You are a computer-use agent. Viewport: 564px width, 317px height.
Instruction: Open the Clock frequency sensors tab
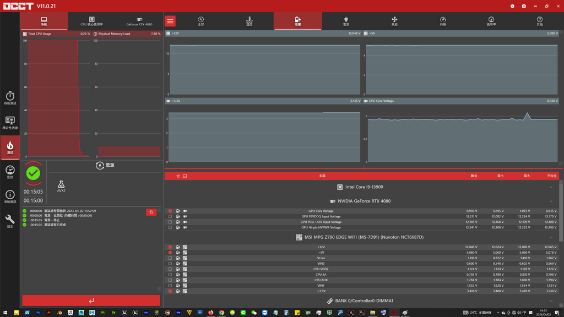[x=443, y=21]
